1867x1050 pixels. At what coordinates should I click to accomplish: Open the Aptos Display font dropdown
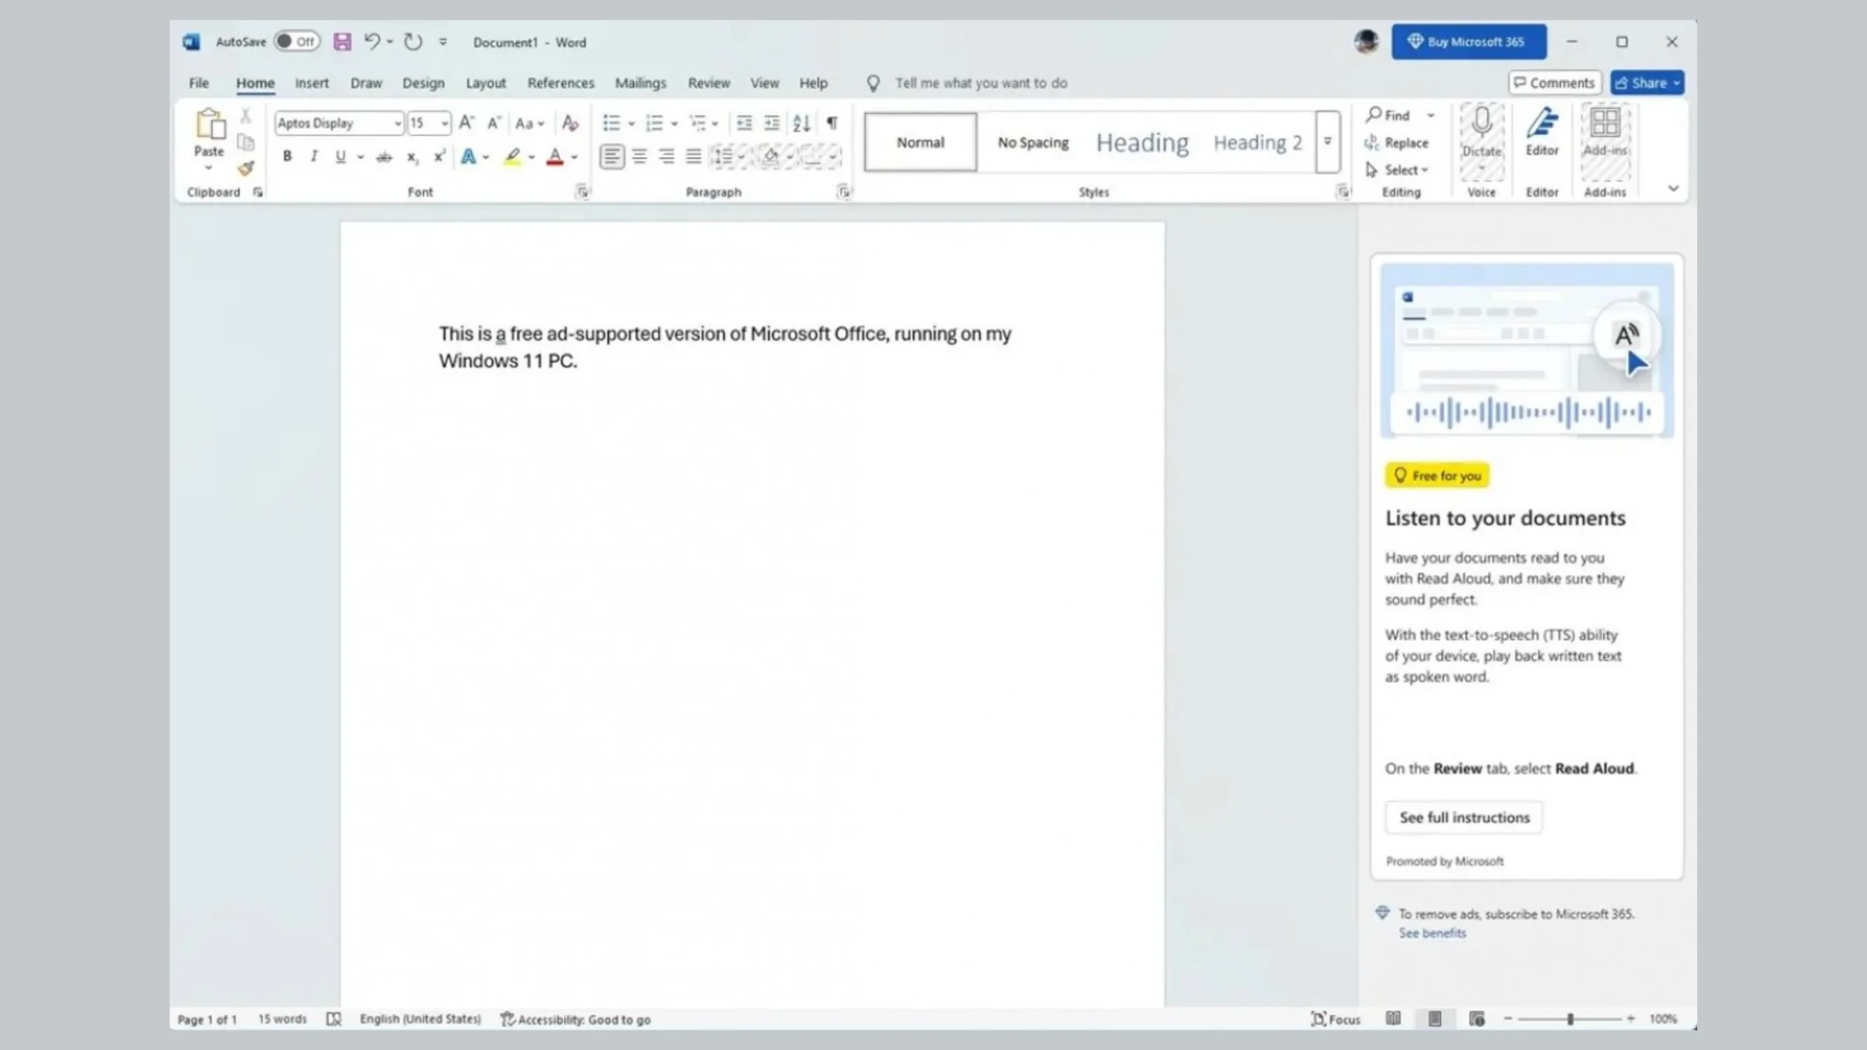[x=397, y=123]
